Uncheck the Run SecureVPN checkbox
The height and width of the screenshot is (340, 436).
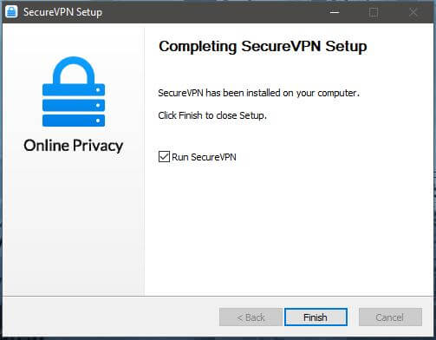coord(164,157)
